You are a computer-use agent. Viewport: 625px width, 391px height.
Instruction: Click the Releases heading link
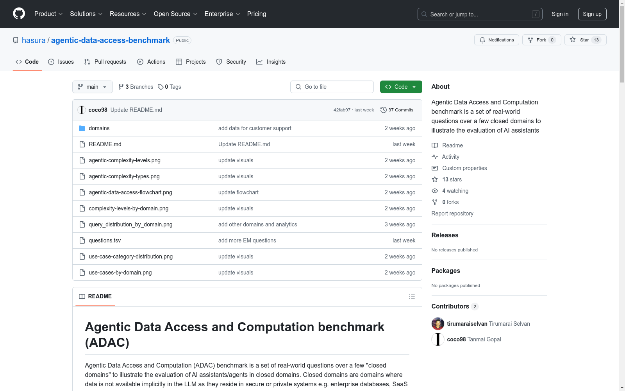445,235
